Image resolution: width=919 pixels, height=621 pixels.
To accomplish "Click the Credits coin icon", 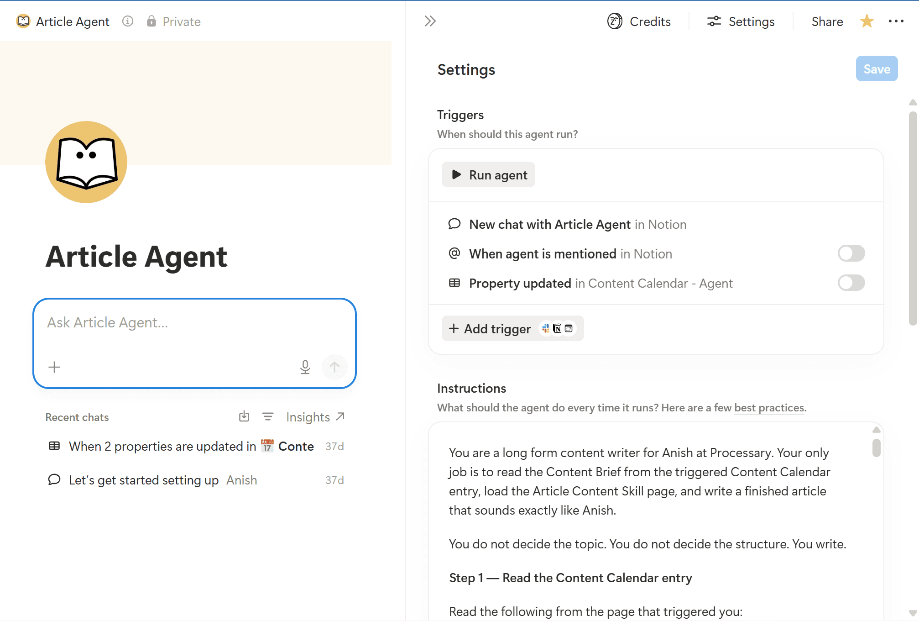I will click(x=615, y=21).
